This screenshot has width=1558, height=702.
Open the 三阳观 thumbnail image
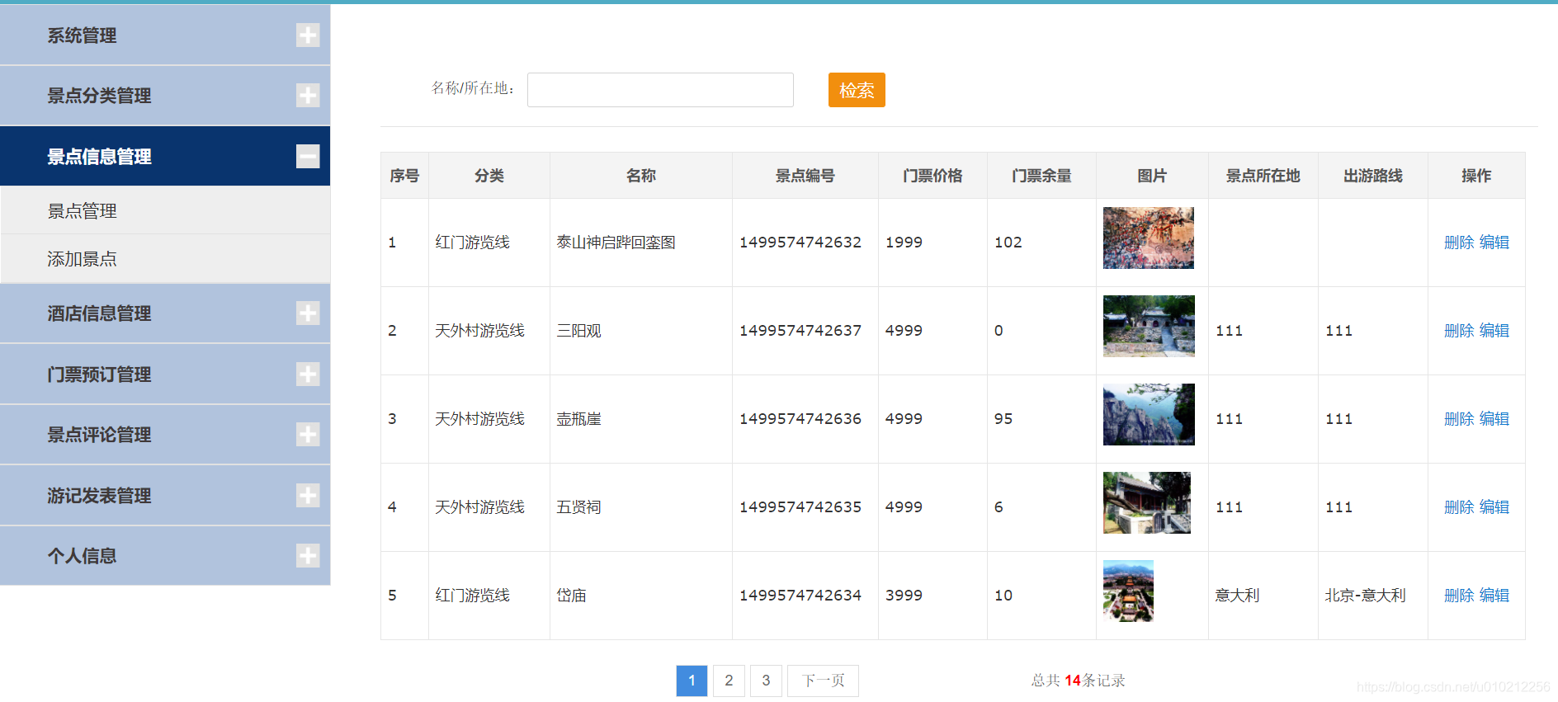pos(1149,326)
